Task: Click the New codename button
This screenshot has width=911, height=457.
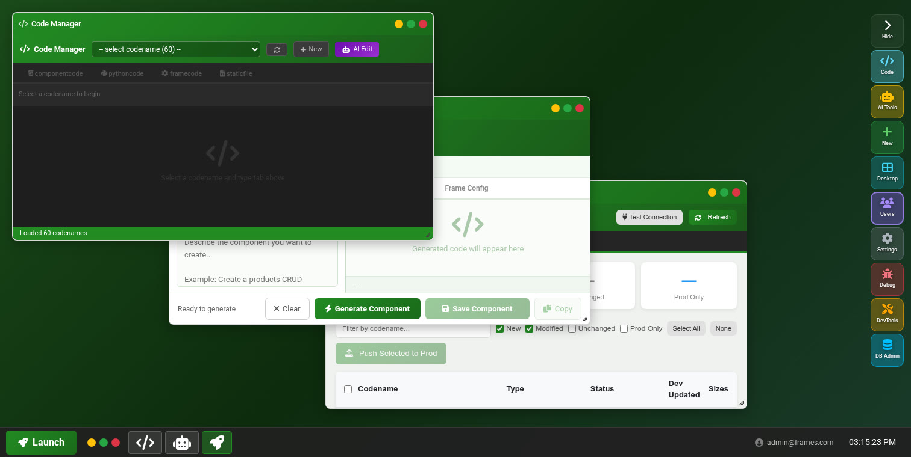Action: pos(311,49)
